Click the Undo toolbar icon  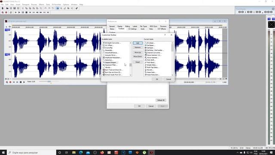(x=46, y=8)
